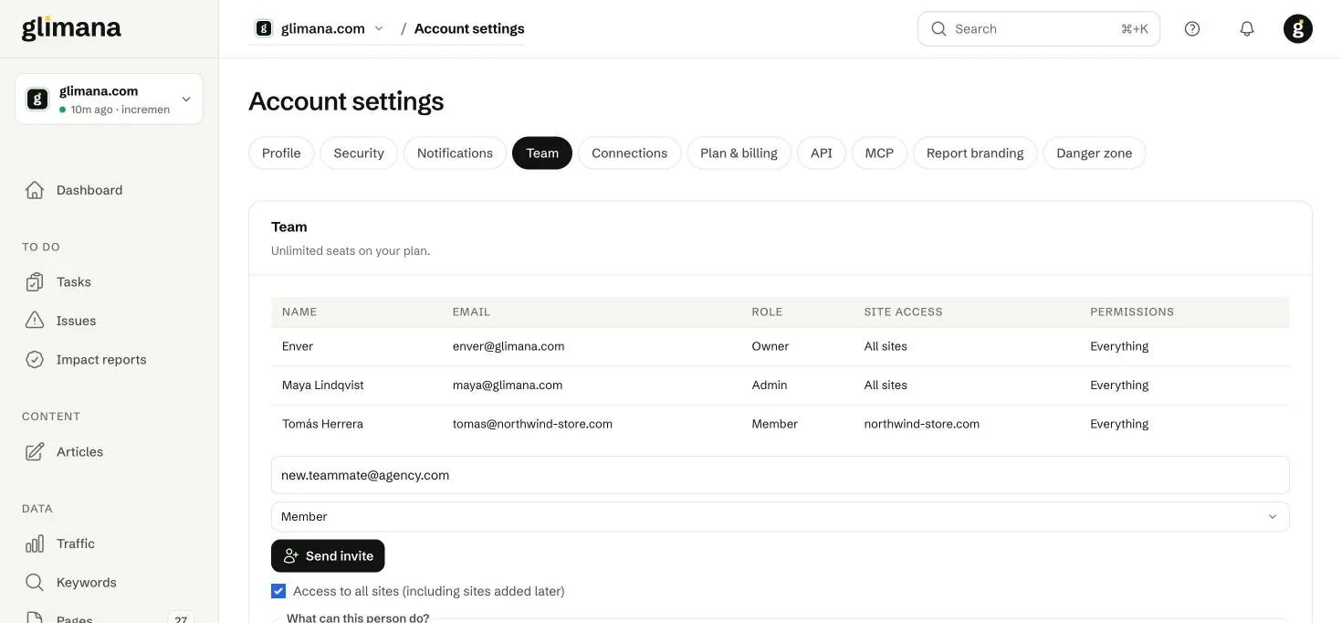
Task: Click the Send invite button
Action: (x=328, y=556)
